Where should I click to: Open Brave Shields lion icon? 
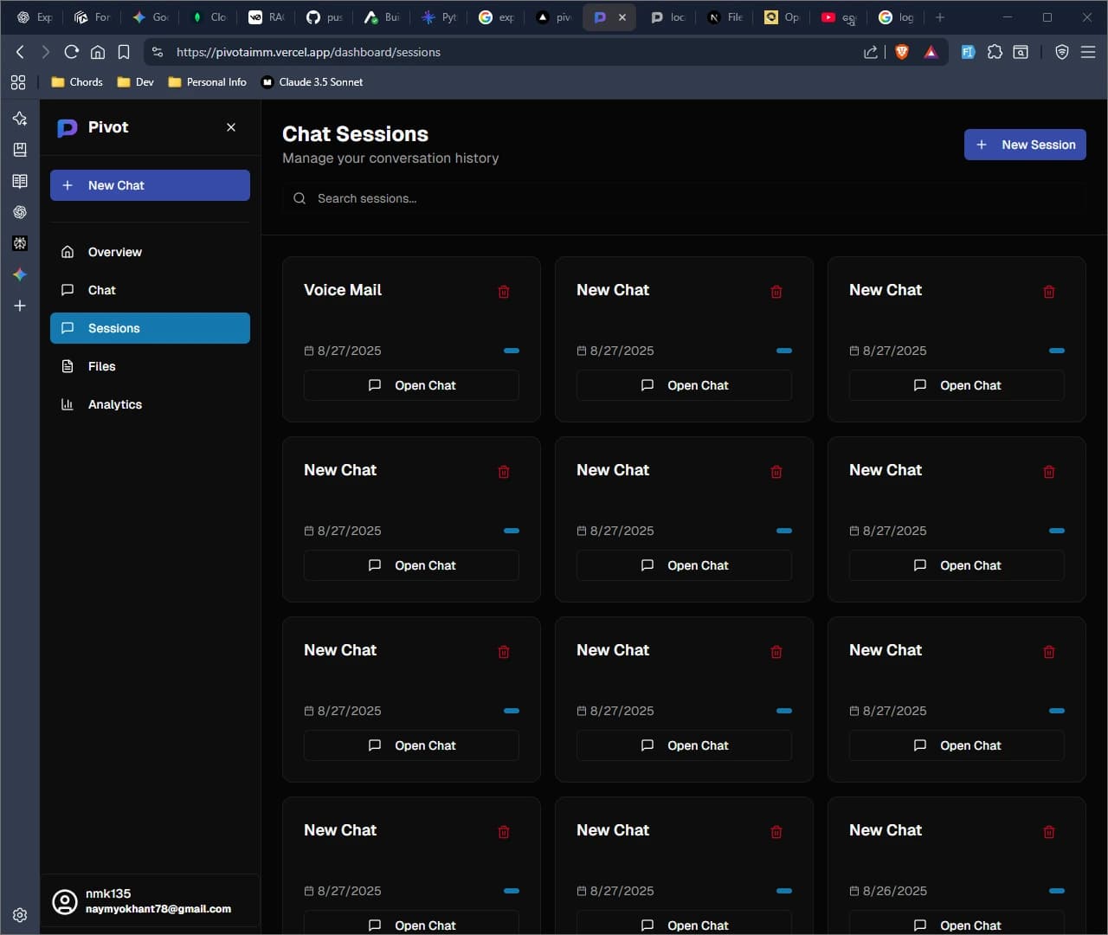click(x=901, y=52)
